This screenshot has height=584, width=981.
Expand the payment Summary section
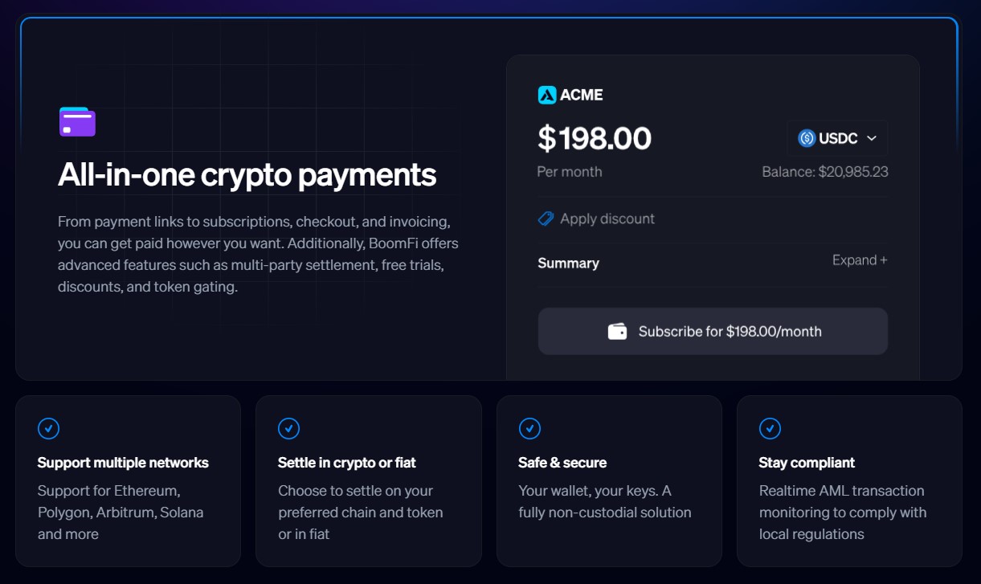[858, 262]
